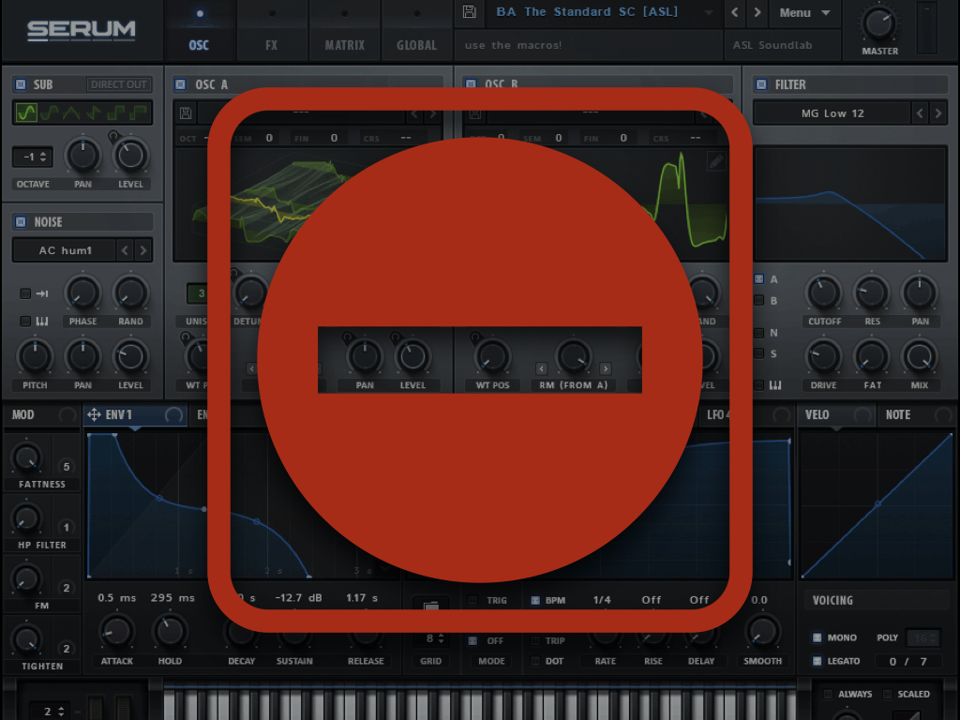The height and width of the screenshot is (720, 960).
Task: Click the Tighten macro knob
Action: (x=26, y=639)
